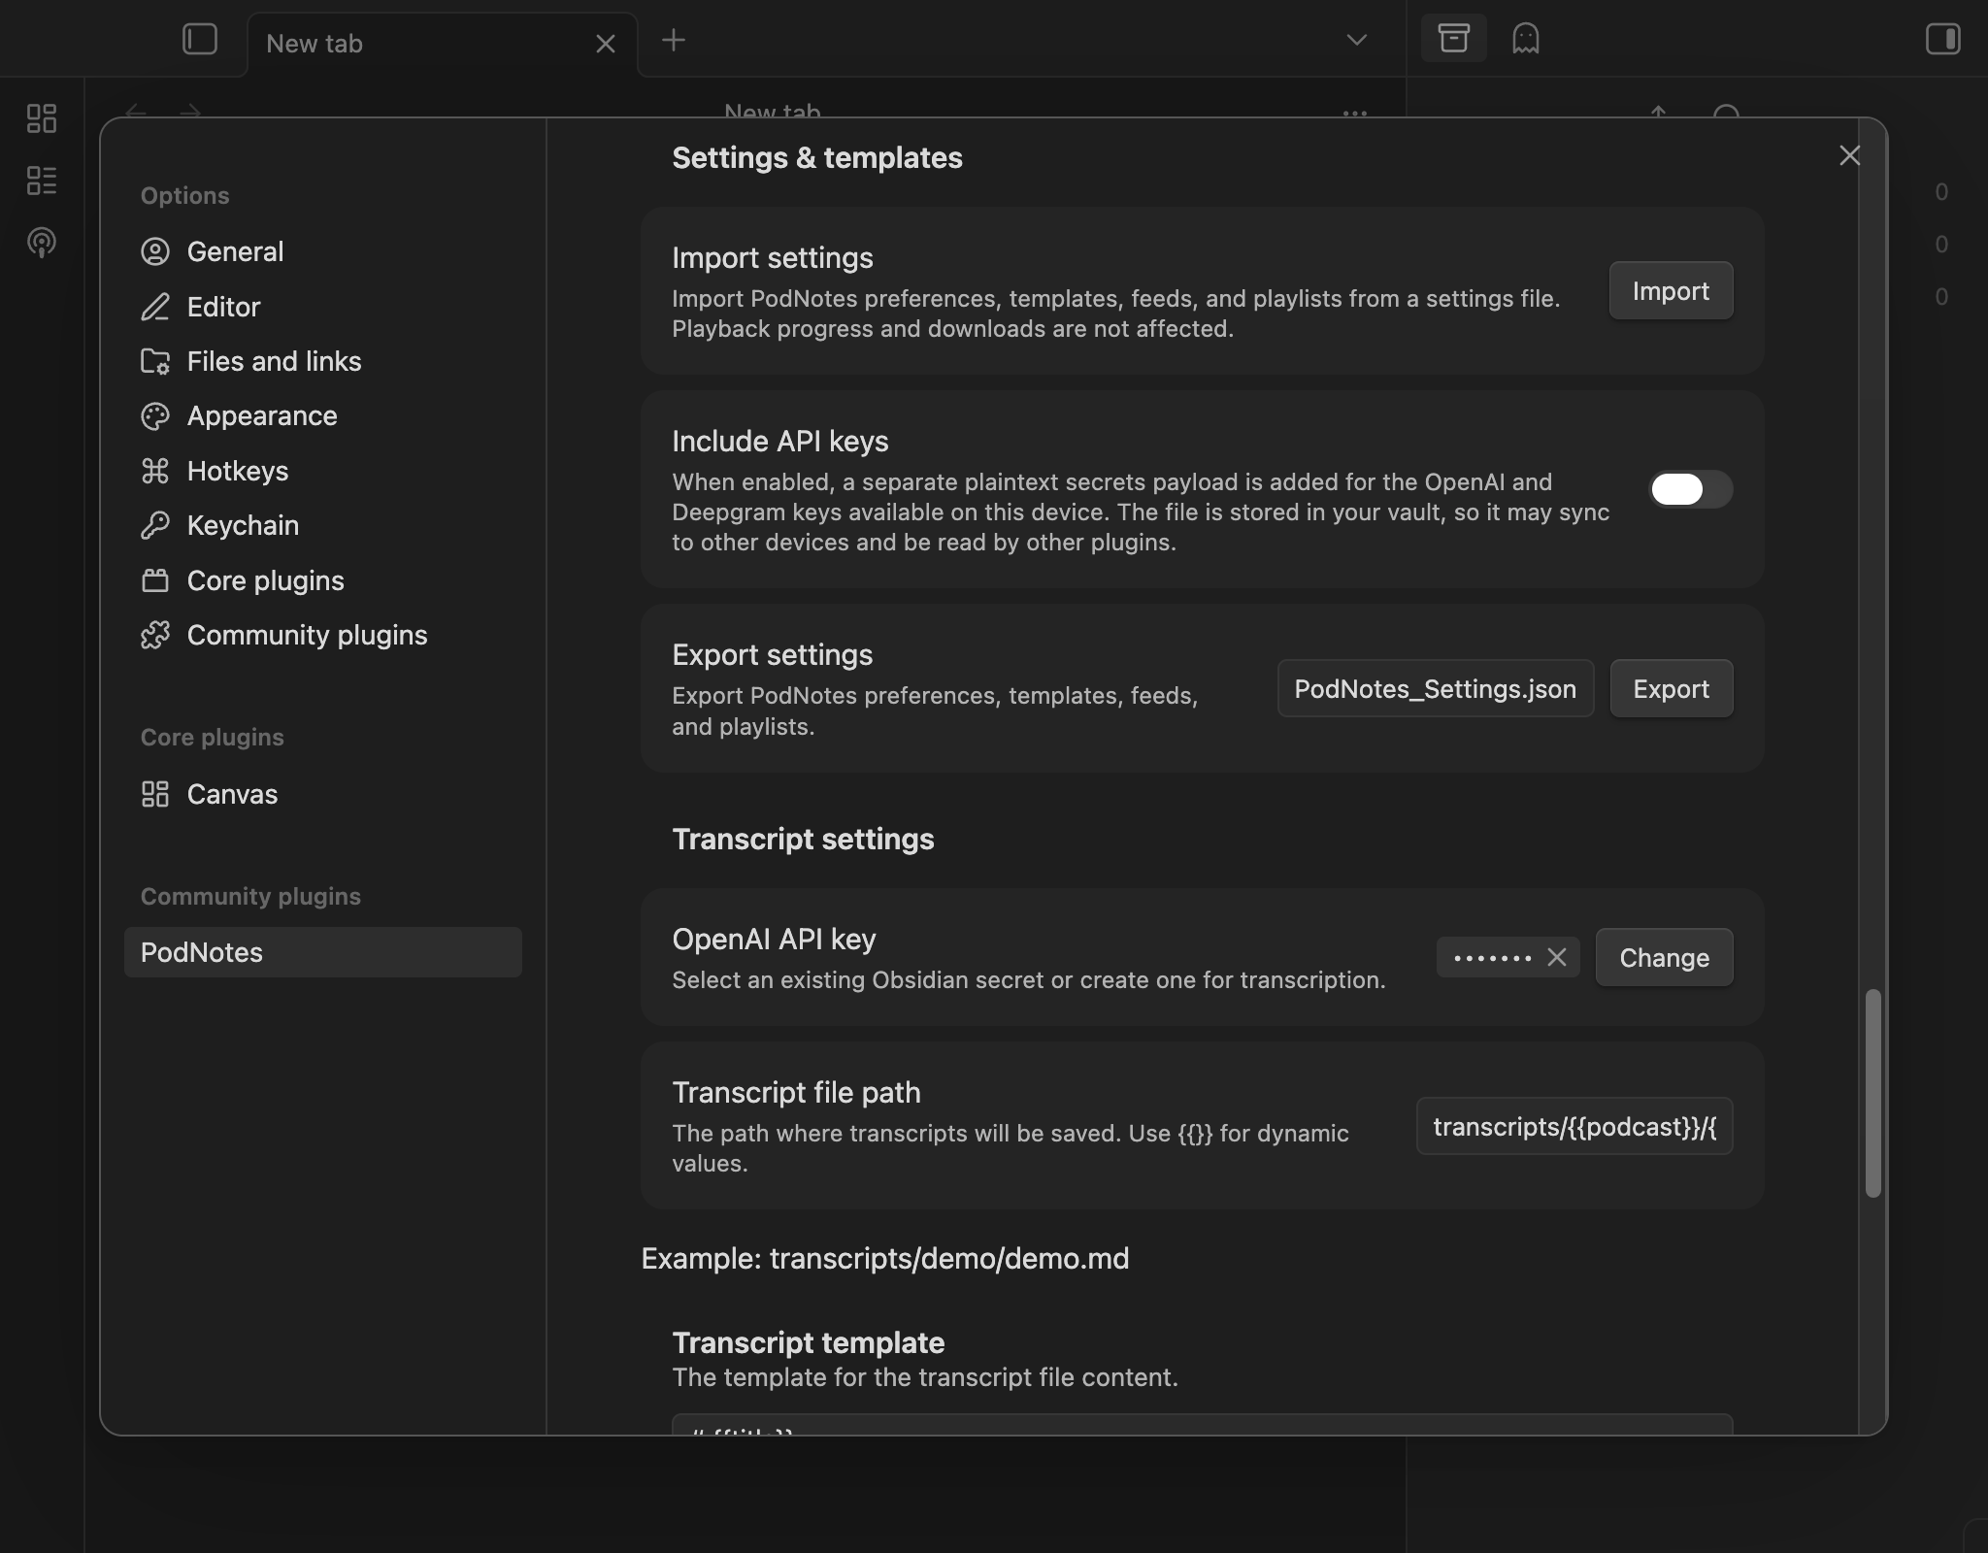Click the Appearance palette icon

[x=155, y=415]
